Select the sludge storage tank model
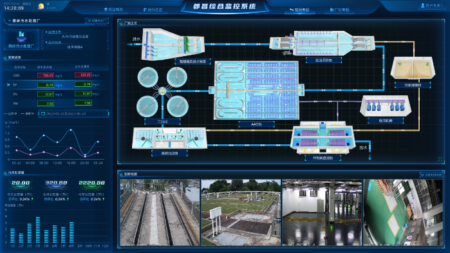The width and height of the screenshot is (450, 253). (x=413, y=68)
